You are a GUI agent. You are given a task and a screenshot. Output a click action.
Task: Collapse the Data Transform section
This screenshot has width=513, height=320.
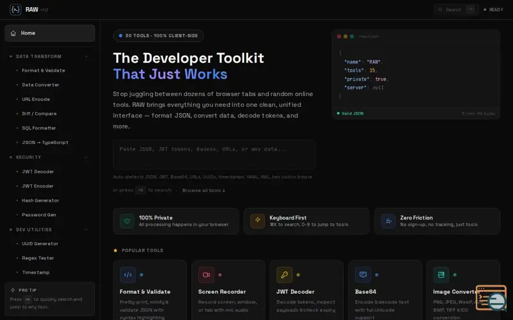pos(86,56)
